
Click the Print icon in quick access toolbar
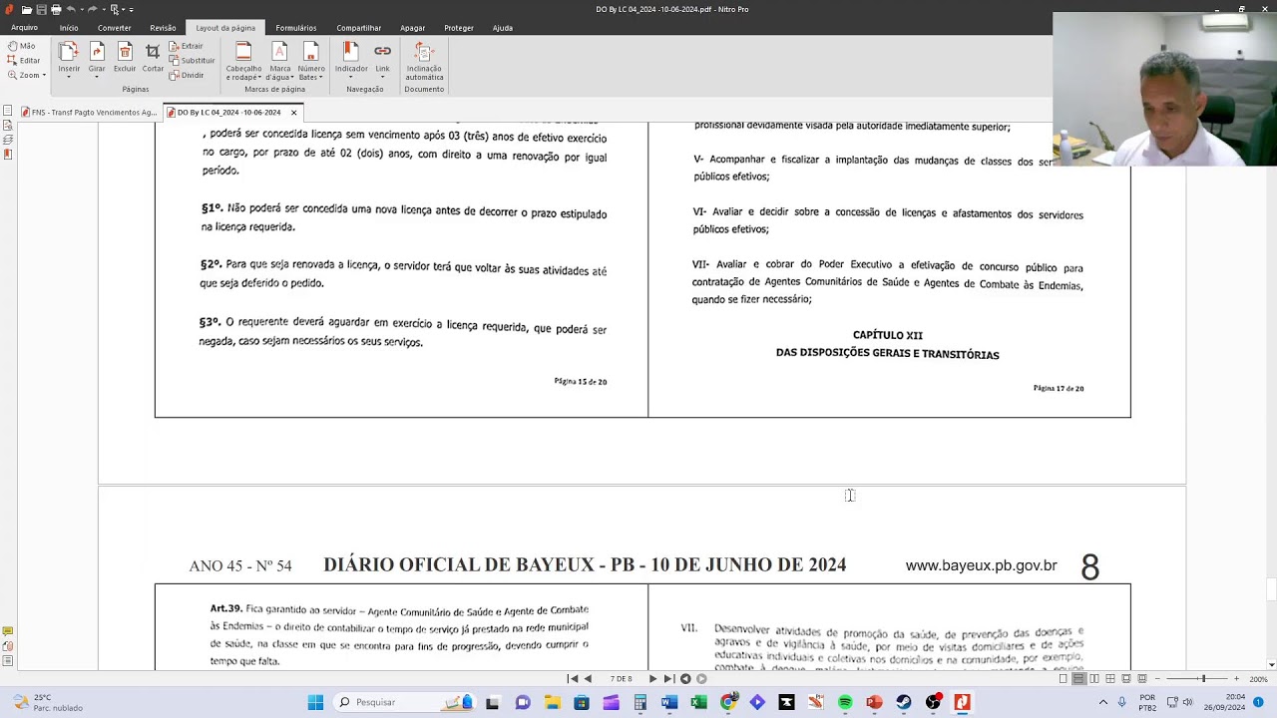pyautogui.click(x=56, y=9)
